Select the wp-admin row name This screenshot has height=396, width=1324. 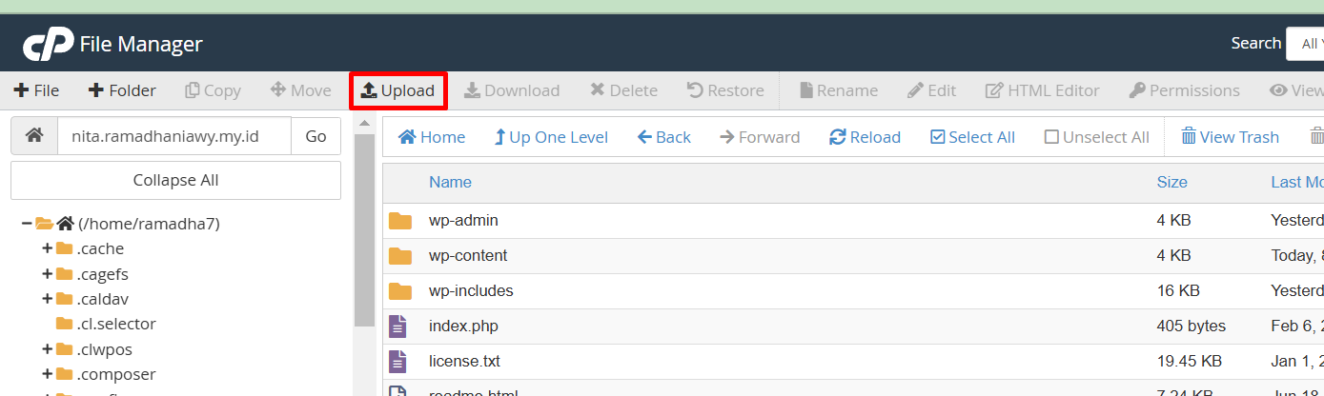[x=463, y=221]
